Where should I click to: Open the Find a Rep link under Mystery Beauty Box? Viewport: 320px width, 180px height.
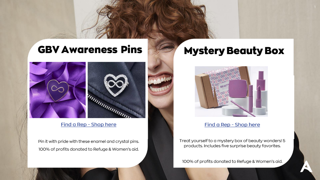tap(232, 125)
